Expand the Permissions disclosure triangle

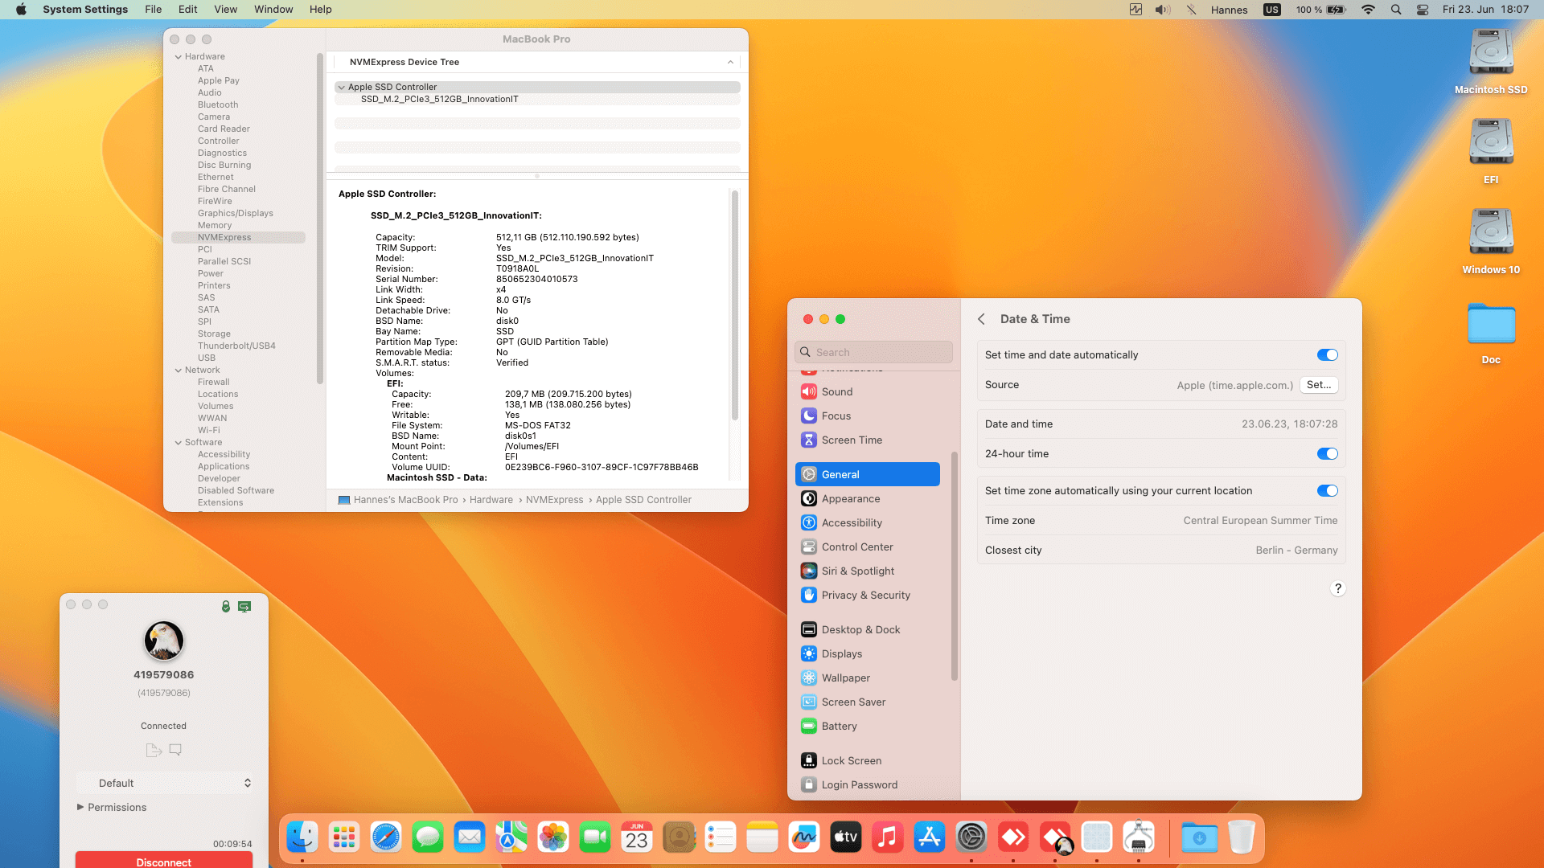click(80, 807)
